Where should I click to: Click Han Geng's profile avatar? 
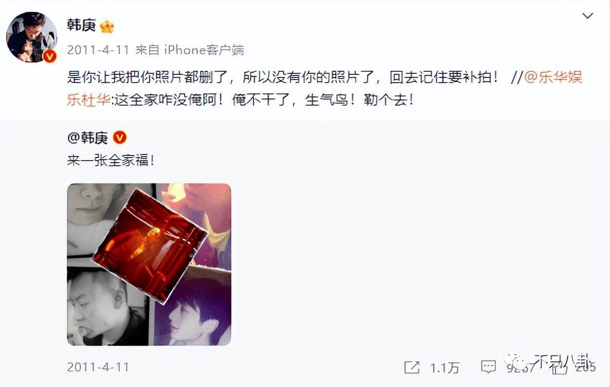pos(31,37)
